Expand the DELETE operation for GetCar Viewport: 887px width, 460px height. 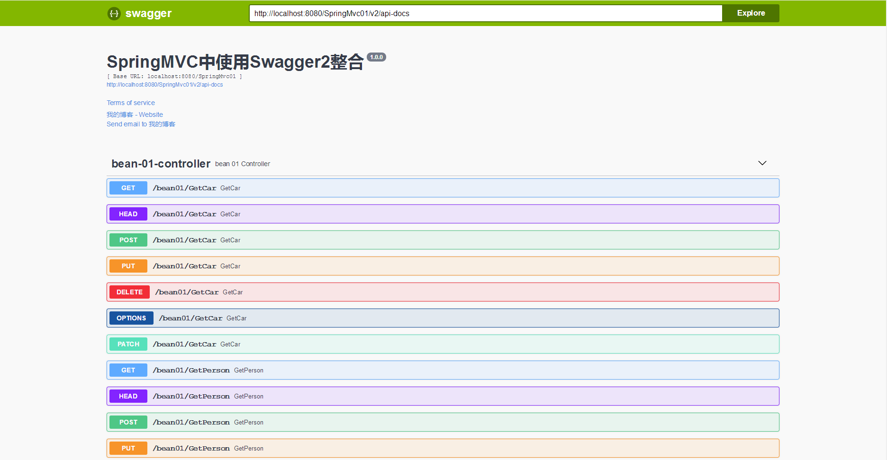point(443,292)
